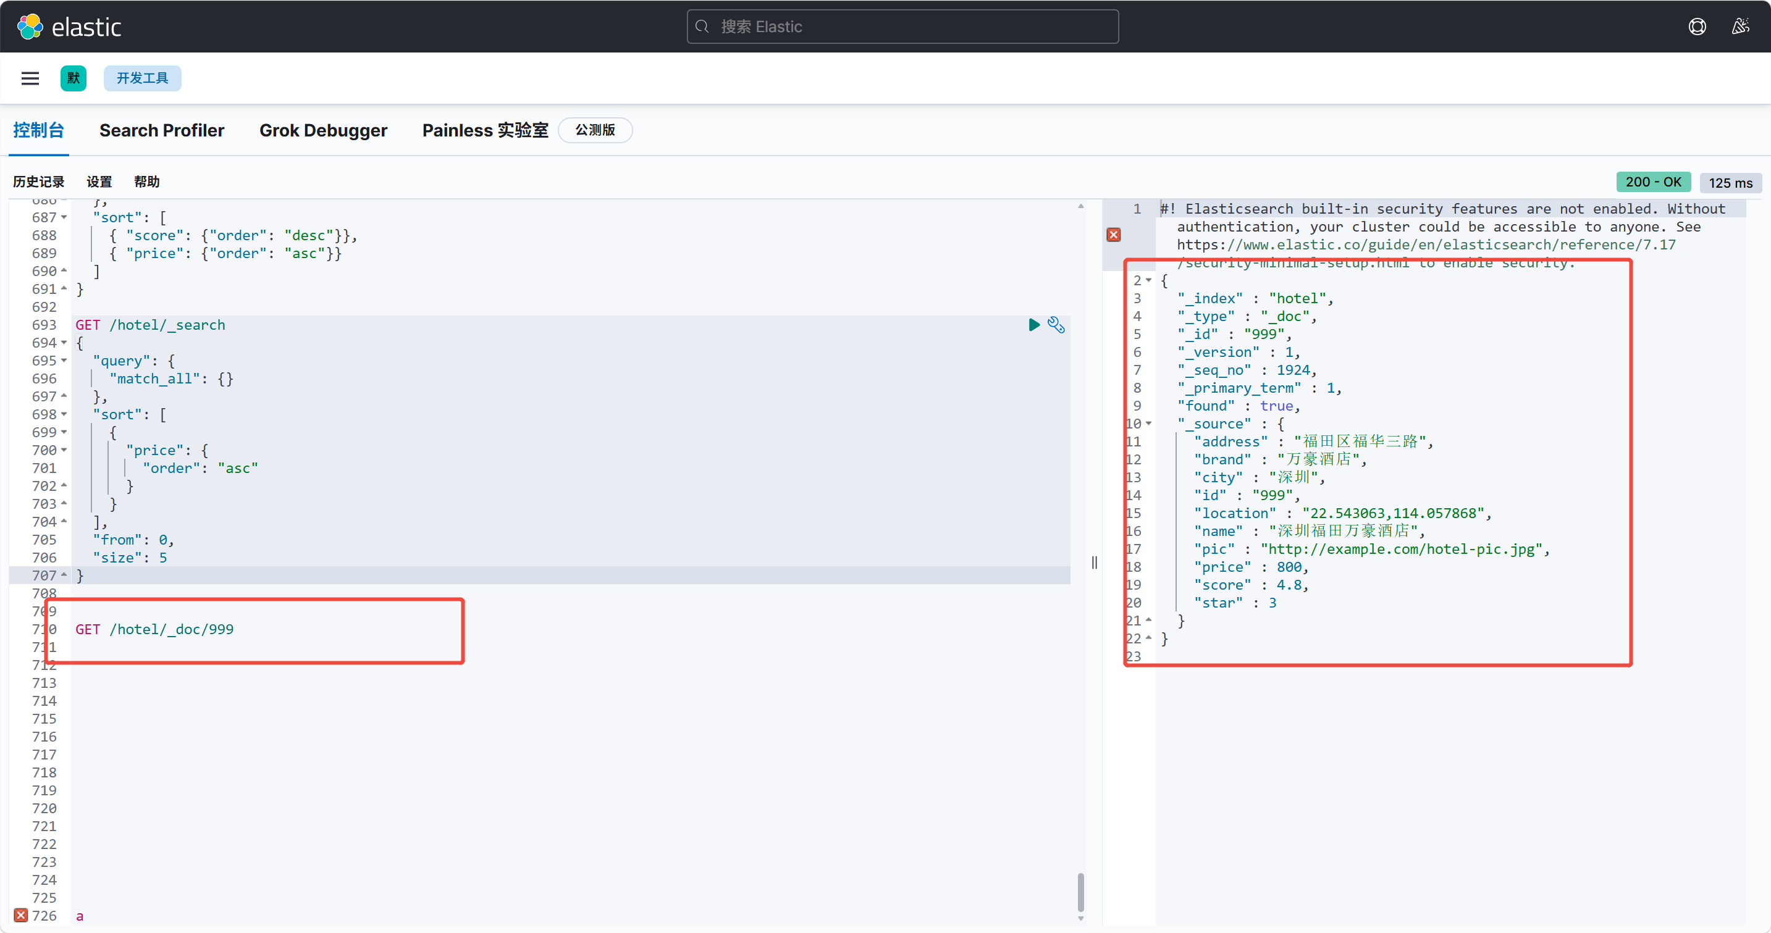Collapse the _source fold on response line 10
Viewport: 1771px width, 933px height.
(1149, 424)
